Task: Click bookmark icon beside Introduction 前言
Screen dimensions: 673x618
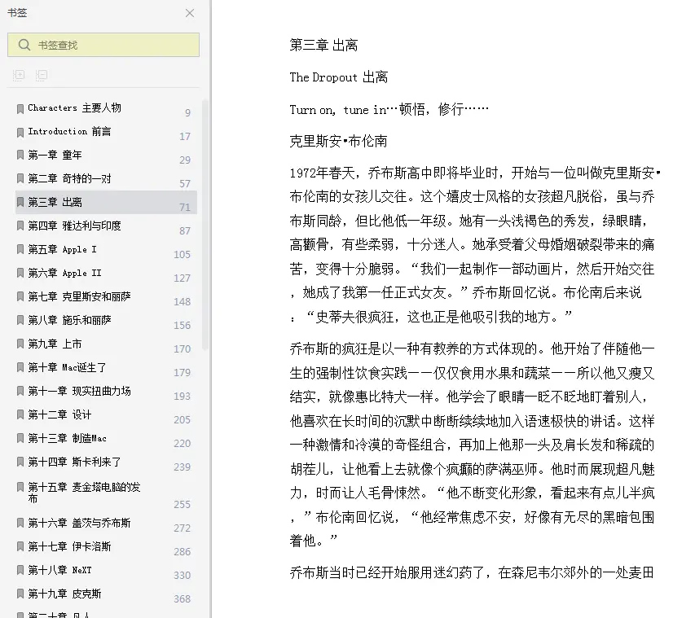Action: [x=20, y=133]
